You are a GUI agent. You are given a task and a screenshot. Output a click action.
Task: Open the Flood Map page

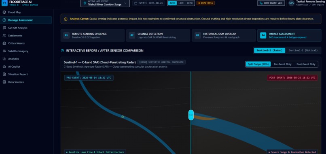tap(26, 12)
